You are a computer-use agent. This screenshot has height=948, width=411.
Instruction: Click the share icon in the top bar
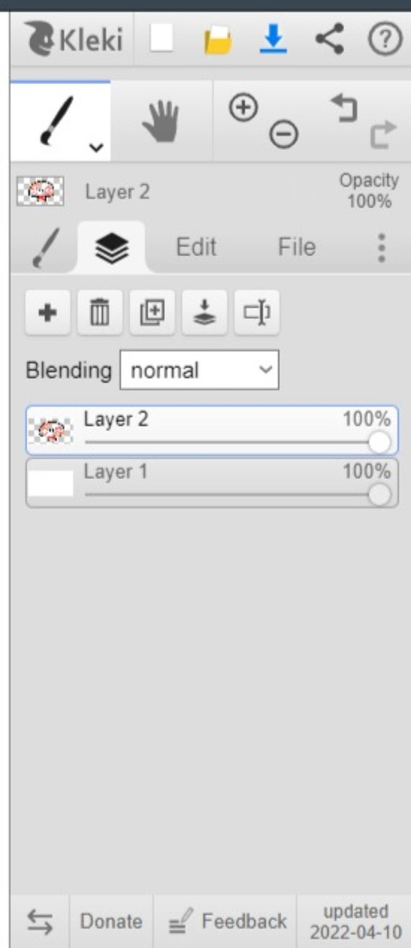pos(330,39)
